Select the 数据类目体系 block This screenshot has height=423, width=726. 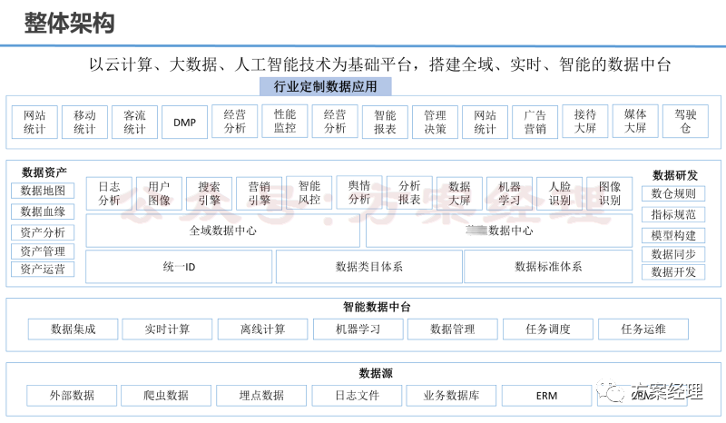[369, 267]
